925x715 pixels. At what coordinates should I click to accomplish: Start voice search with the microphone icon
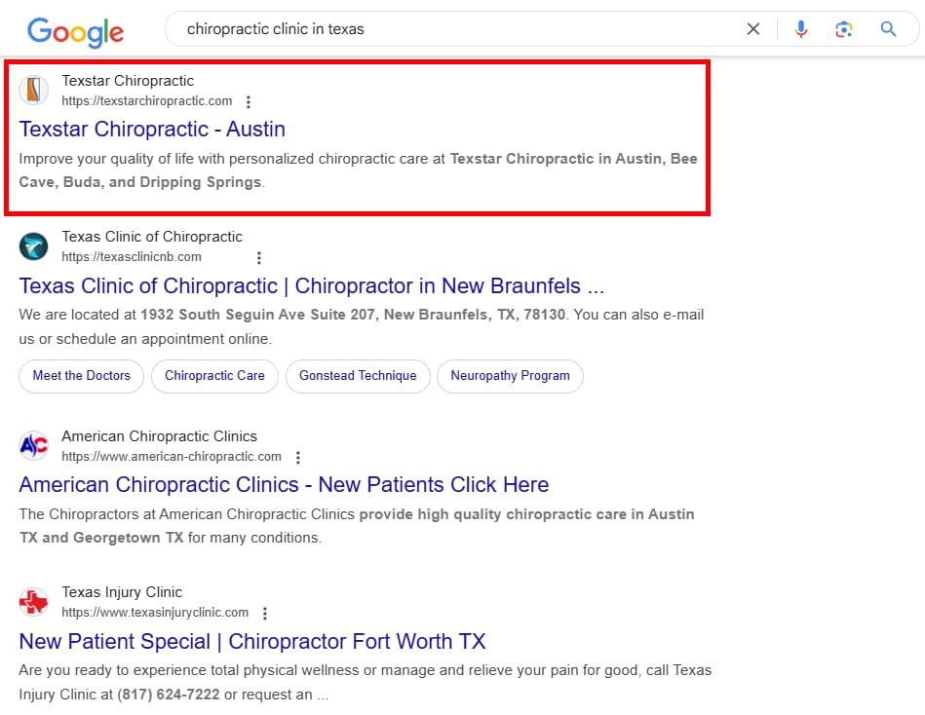(800, 29)
